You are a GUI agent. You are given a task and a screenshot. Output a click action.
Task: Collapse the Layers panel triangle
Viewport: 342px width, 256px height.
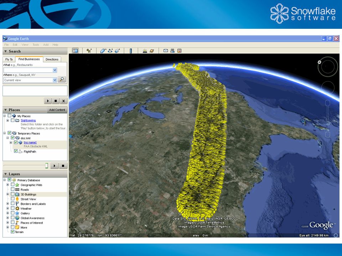(x=6, y=174)
